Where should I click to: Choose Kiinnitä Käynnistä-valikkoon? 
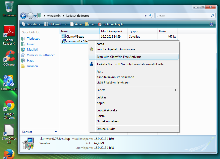pos(134,77)
